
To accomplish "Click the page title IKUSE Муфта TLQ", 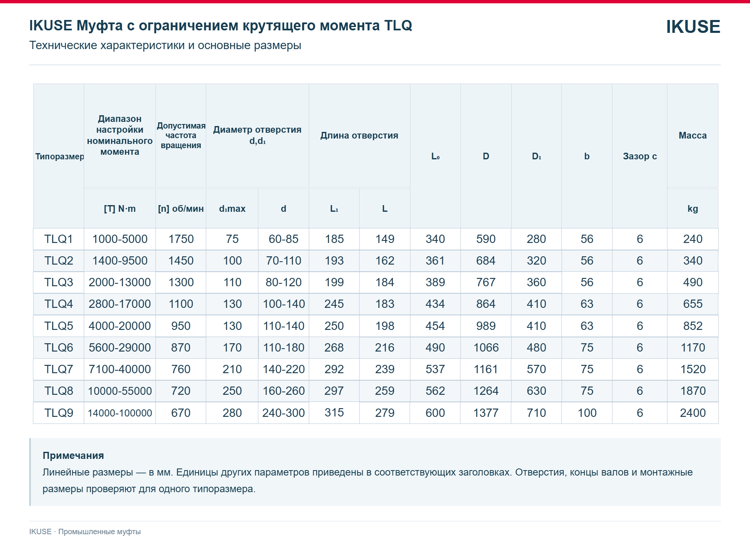I will click(220, 25).
